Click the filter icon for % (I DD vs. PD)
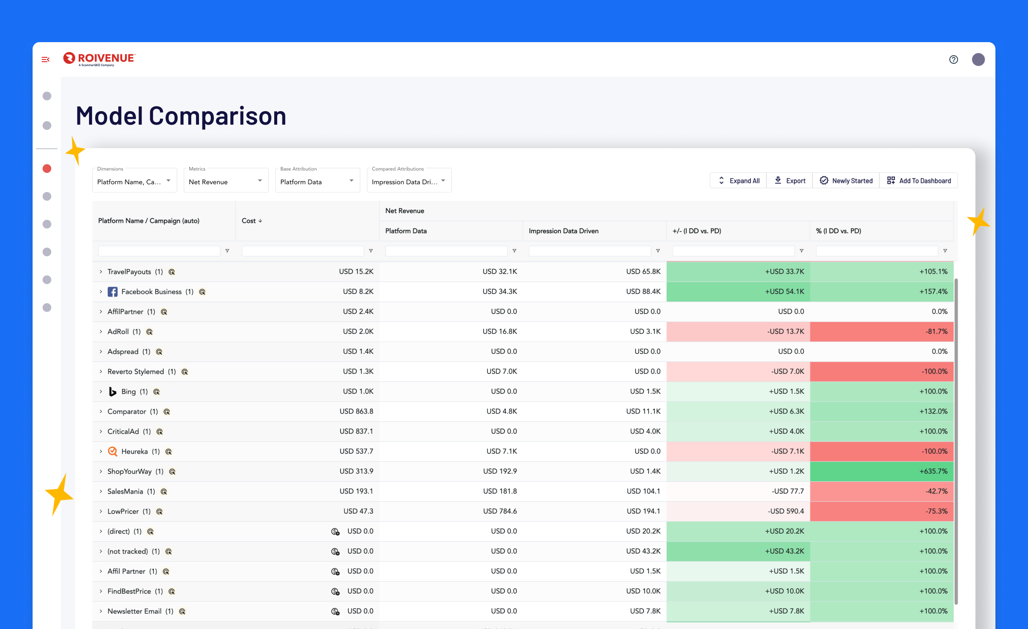 pyautogui.click(x=945, y=251)
